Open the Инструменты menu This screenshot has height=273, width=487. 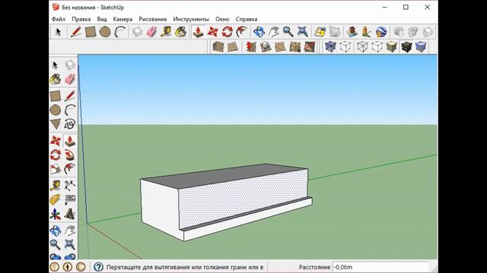(x=191, y=19)
